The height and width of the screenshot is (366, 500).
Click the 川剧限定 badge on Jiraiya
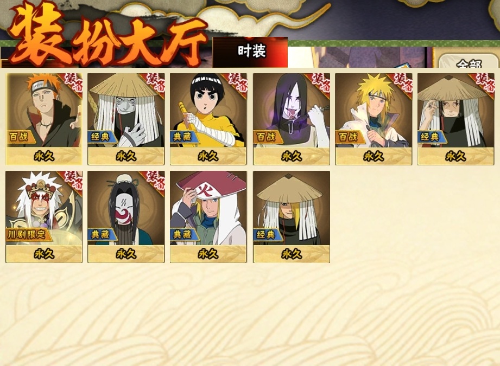pyautogui.click(x=27, y=235)
